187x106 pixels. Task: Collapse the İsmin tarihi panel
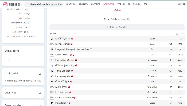tap(40, 74)
